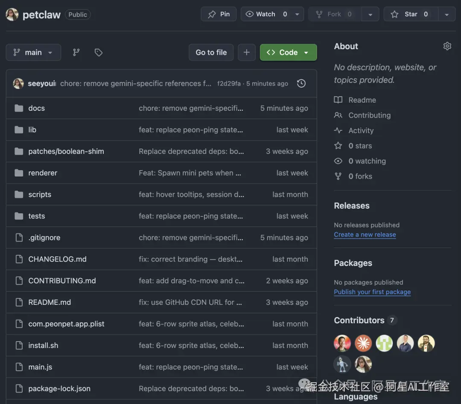Expand Fork options dropdown arrow
This screenshot has width=461, height=404.
click(371, 14)
